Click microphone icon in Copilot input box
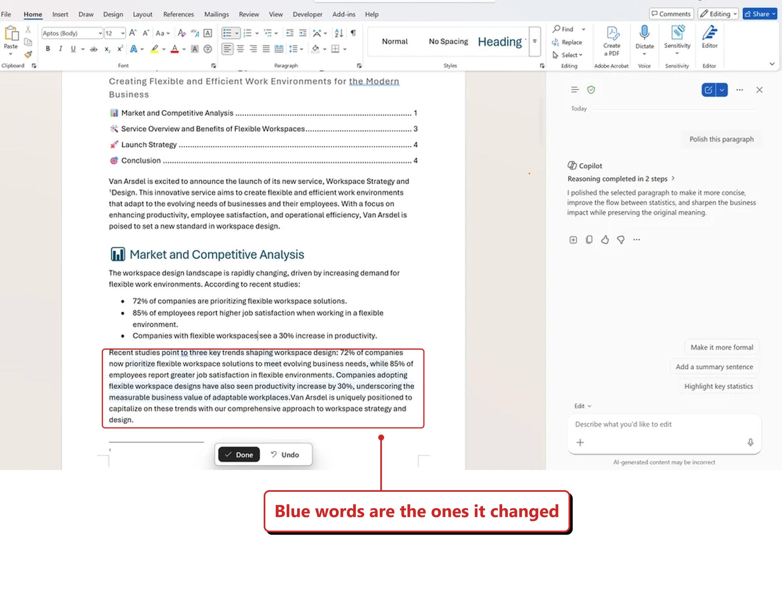 pos(751,442)
